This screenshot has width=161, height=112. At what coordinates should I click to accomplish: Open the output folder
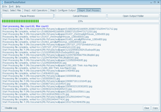[x=133, y=16]
